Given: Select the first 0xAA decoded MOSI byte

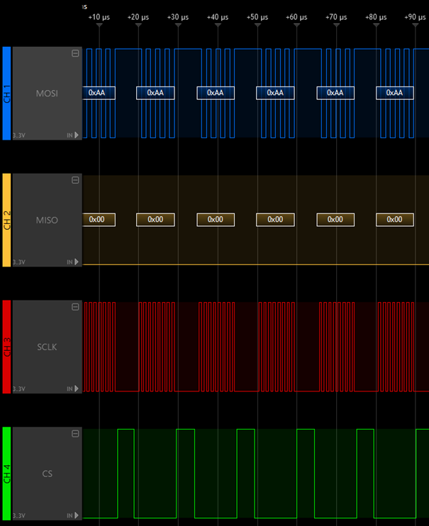Looking at the screenshot, I should tap(99, 93).
